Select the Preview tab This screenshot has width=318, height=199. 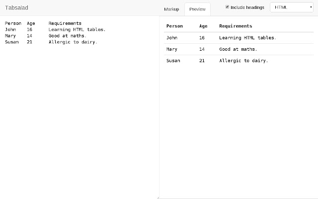tap(197, 9)
